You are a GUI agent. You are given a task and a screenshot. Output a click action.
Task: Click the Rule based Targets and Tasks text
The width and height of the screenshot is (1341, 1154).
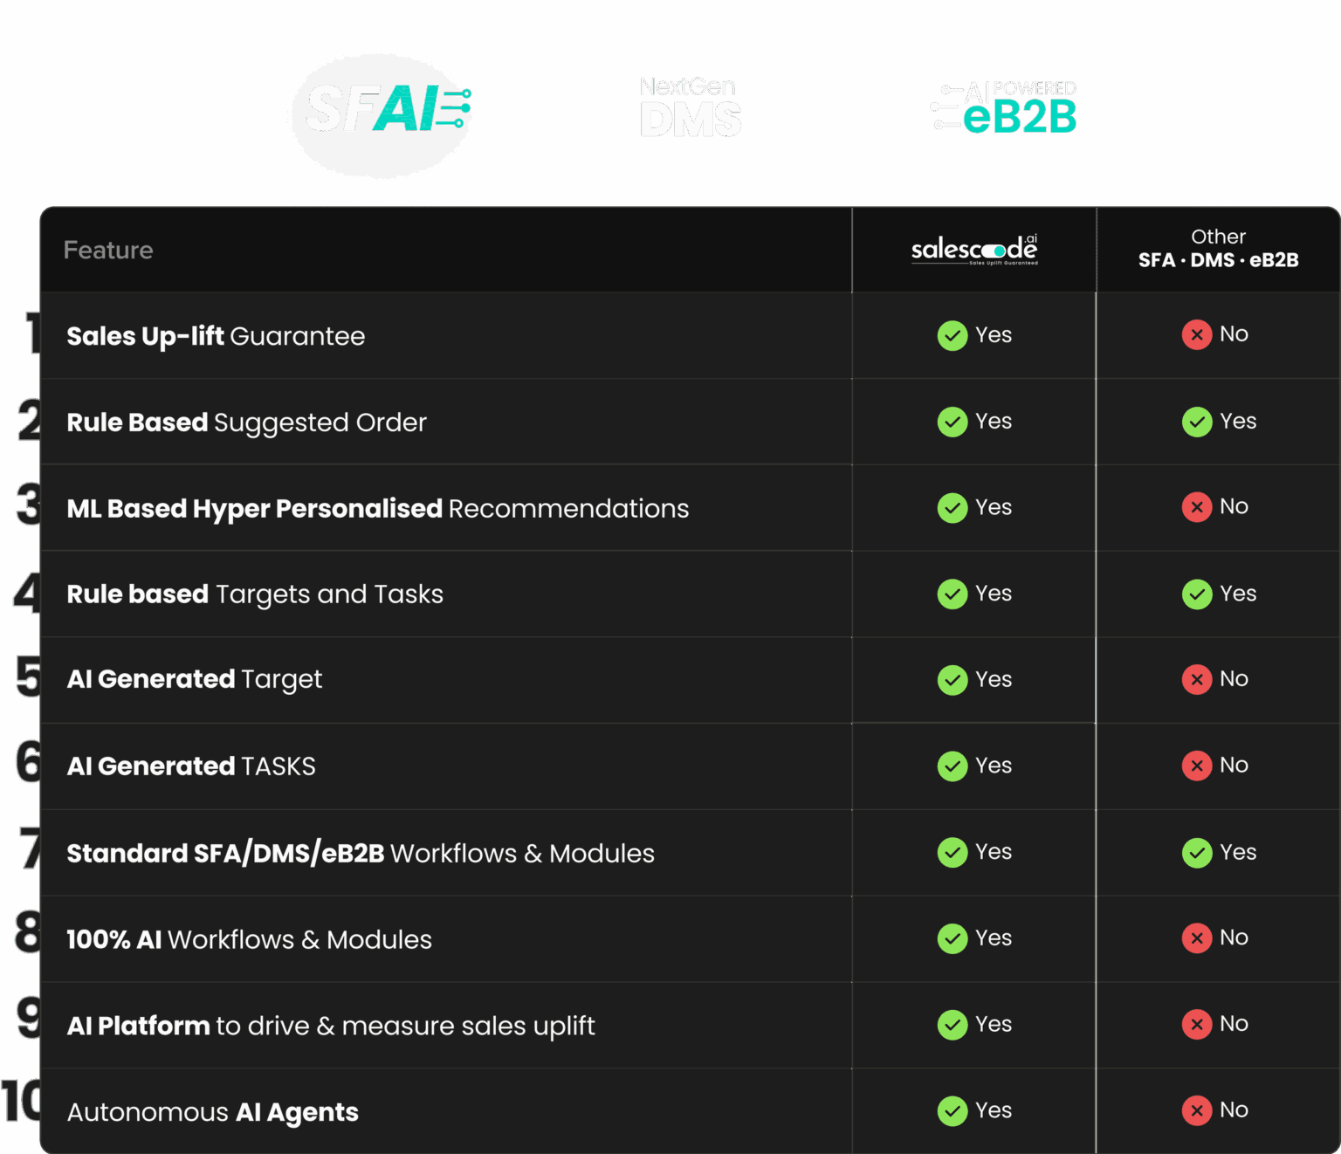click(255, 594)
